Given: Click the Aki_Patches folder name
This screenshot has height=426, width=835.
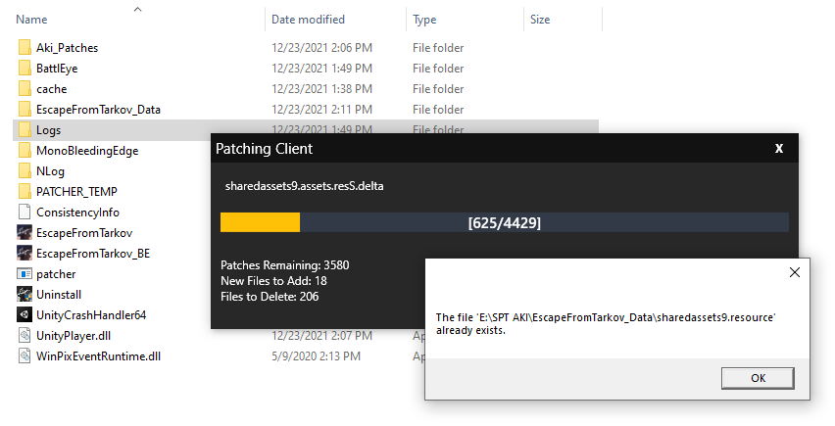Looking at the screenshot, I should tap(67, 47).
